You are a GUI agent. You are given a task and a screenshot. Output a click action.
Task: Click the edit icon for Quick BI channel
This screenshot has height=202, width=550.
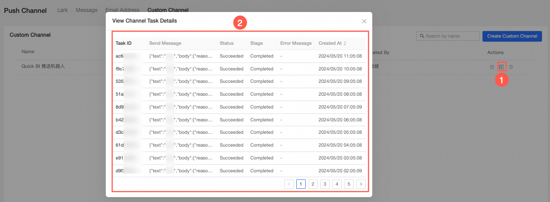coord(492,67)
